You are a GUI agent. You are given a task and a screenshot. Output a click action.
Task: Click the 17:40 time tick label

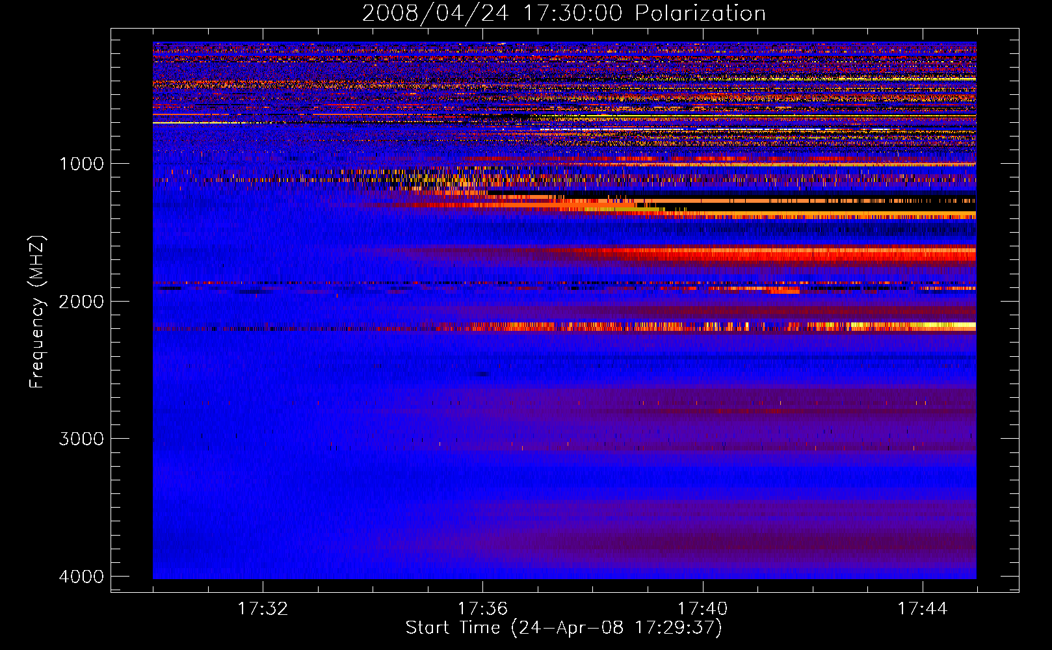(x=703, y=609)
